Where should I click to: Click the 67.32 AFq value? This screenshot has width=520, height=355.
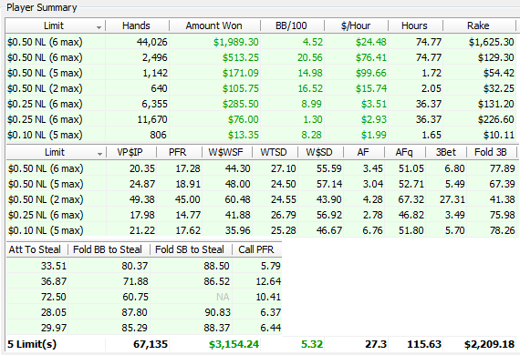click(411, 199)
